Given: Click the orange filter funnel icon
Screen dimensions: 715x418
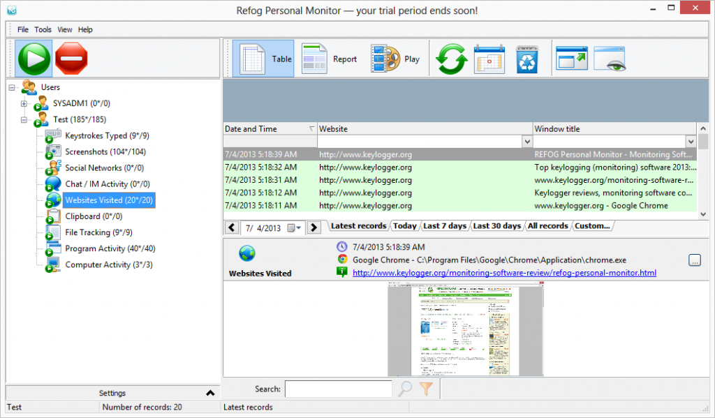Looking at the screenshot, I should point(426,389).
